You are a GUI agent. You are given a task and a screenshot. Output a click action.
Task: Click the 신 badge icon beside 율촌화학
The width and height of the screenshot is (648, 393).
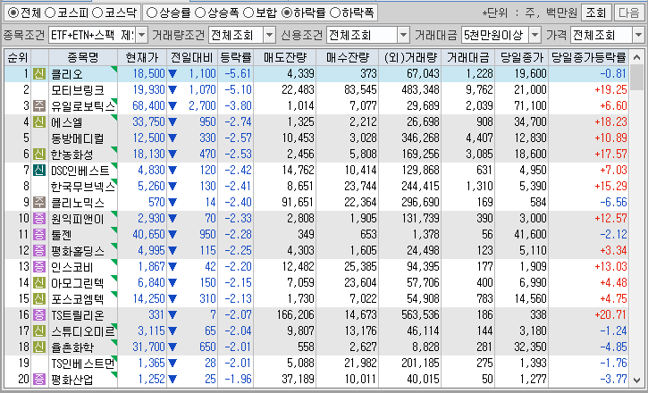tap(39, 347)
